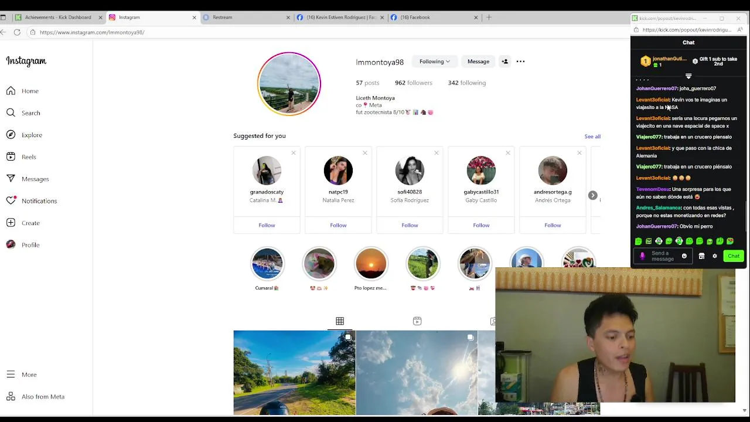Click the Instagram logo
The width and height of the screenshot is (750, 422).
click(26, 61)
